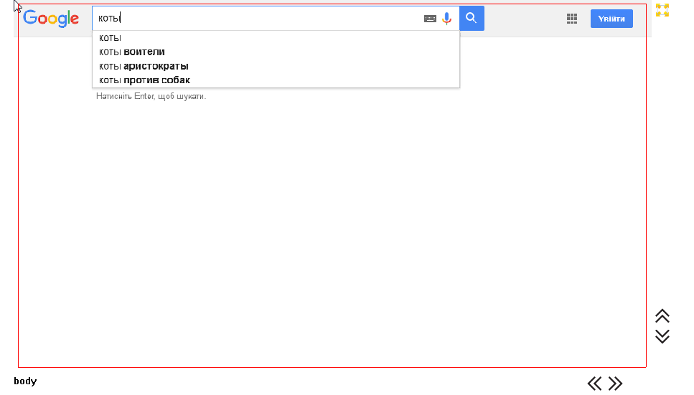Click the yellow expand selection icon
Viewport: 694px width, 395px height.
[662, 10]
